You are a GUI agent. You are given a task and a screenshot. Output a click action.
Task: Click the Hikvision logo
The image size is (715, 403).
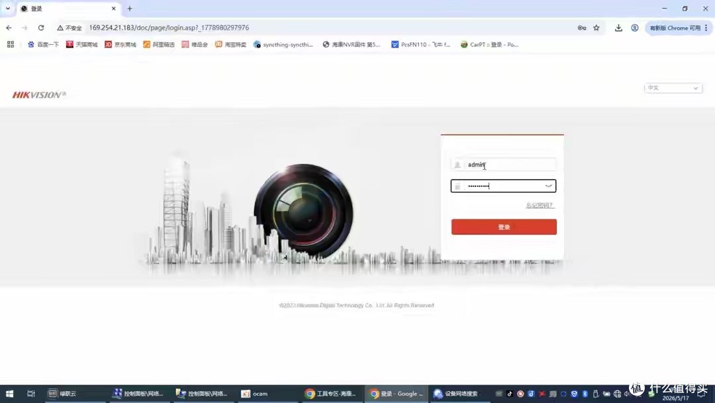coord(39,94)
